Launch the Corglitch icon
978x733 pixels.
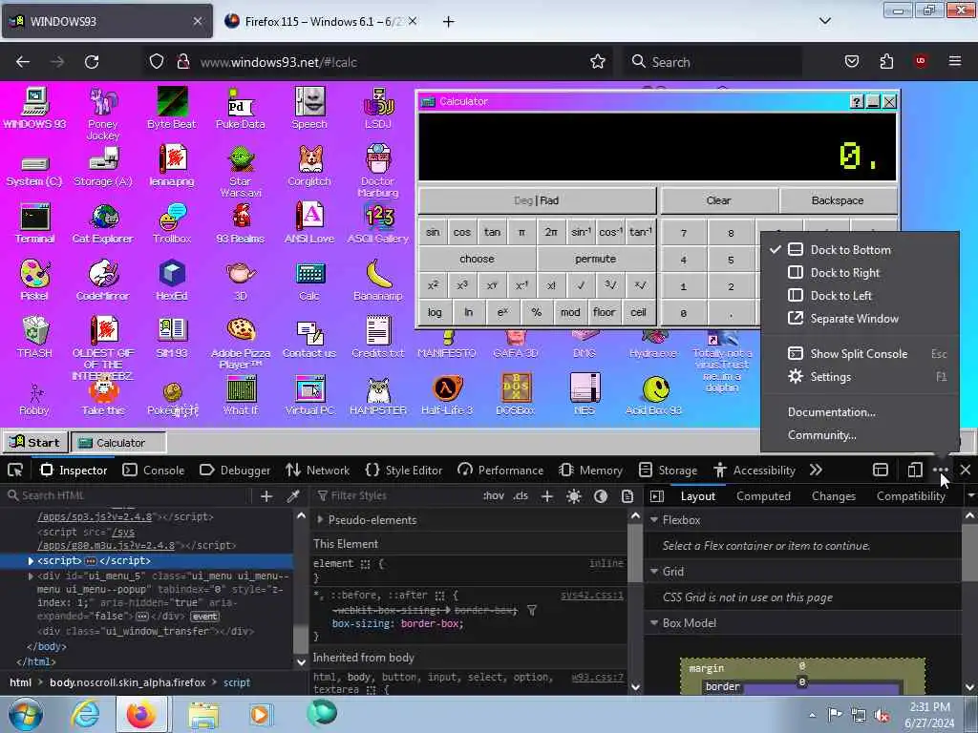[x=309, y=165]
